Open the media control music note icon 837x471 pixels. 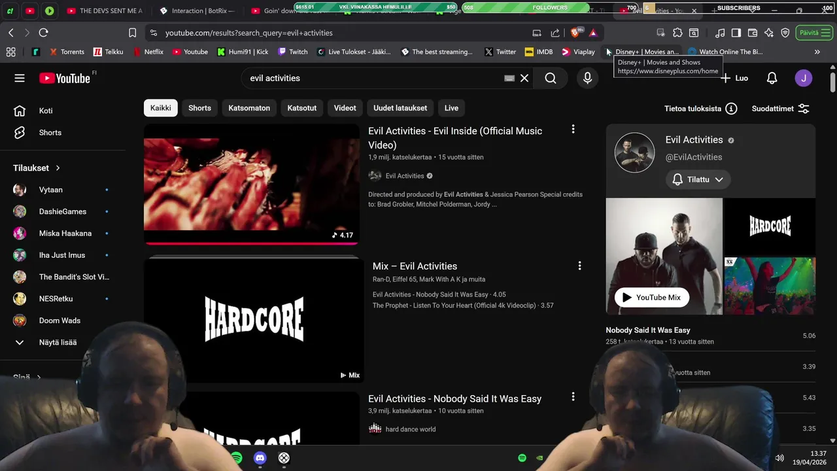720,33
